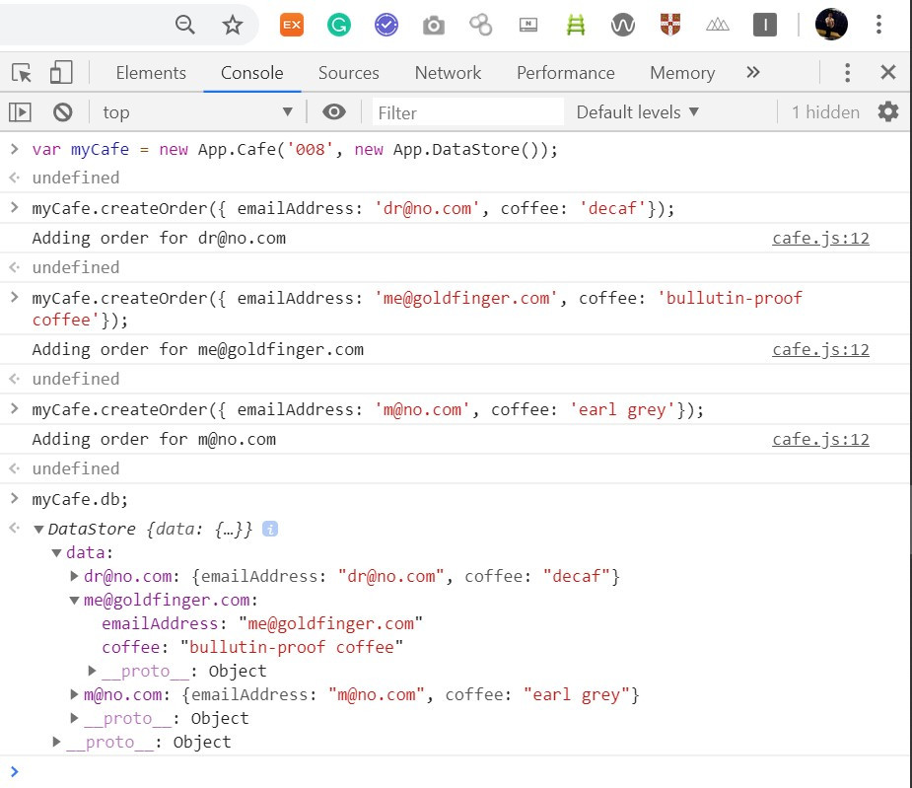Click the Filter input field

[x=467, y=112]
